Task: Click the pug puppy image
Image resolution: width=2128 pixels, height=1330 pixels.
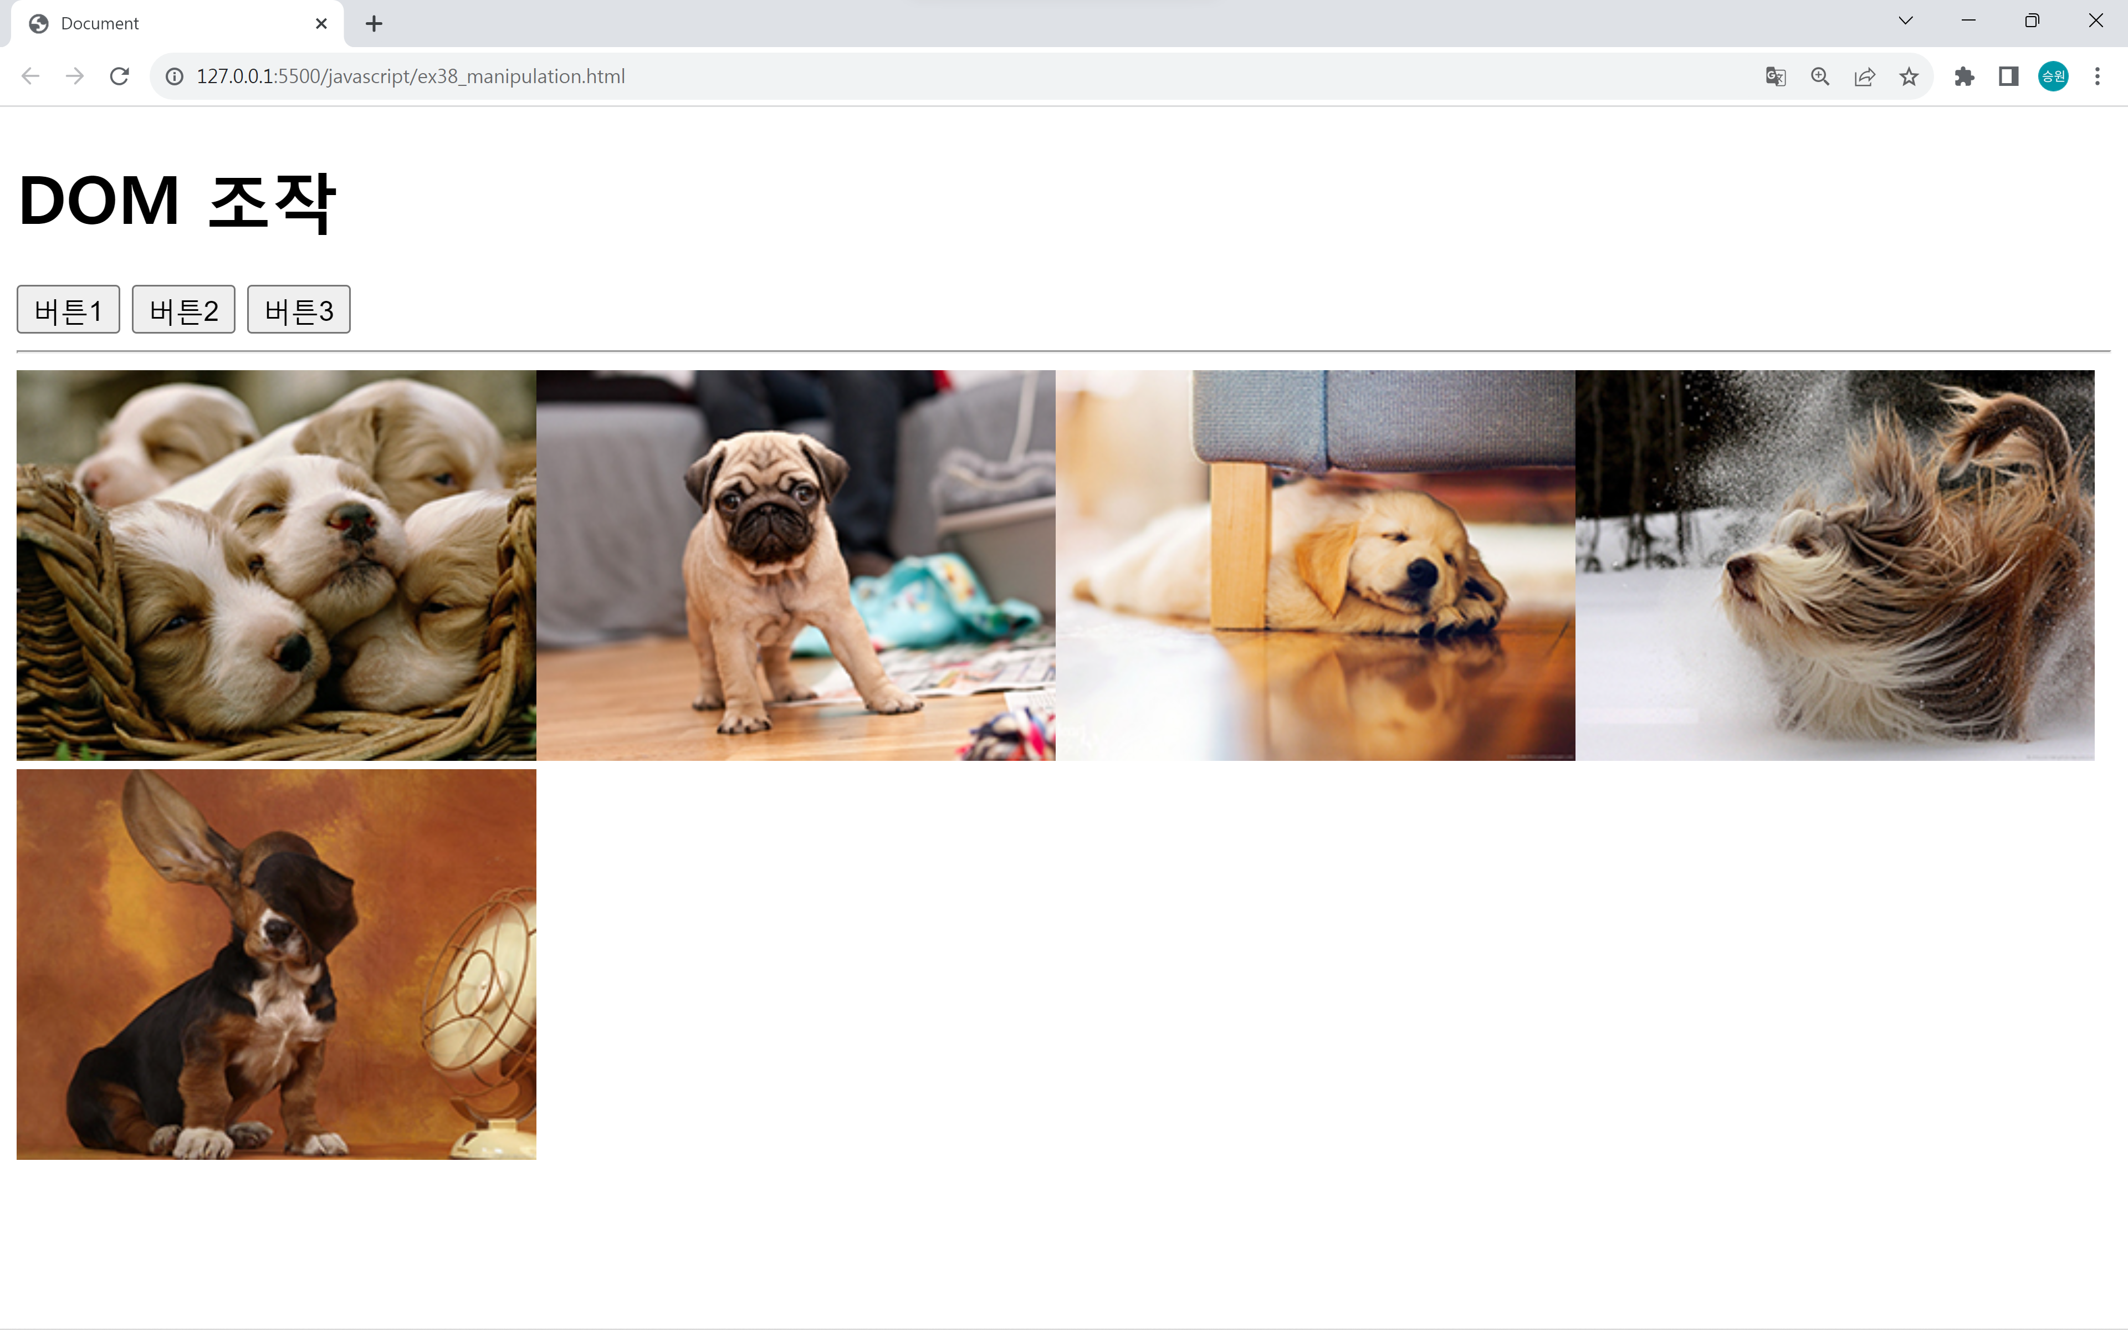Action: [x=795, y=565]
